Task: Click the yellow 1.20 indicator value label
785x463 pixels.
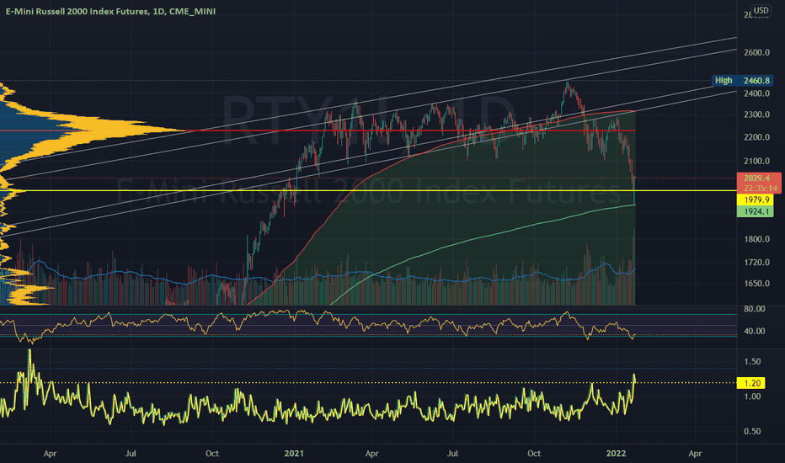Action: [x=751, y=383]
